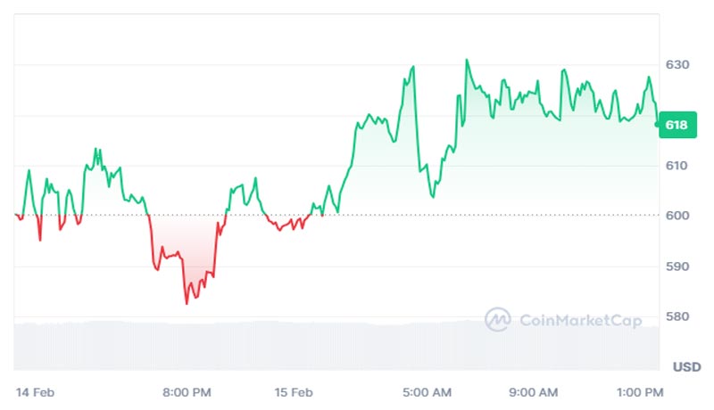This screenshot has height=410, width=714.
Task: Click the 590 price axis label
Action: (x=677, y=266)
